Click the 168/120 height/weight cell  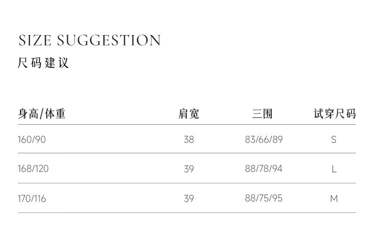point(33,169)
